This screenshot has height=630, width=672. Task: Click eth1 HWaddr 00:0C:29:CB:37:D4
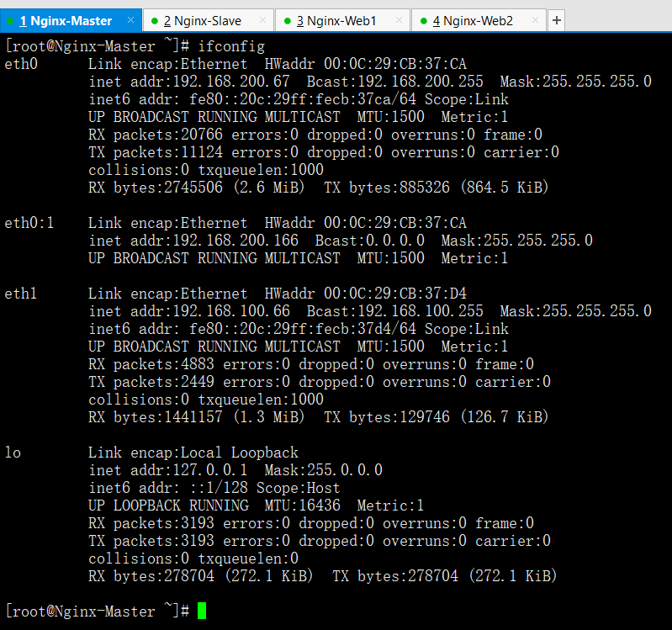point(366,294)
